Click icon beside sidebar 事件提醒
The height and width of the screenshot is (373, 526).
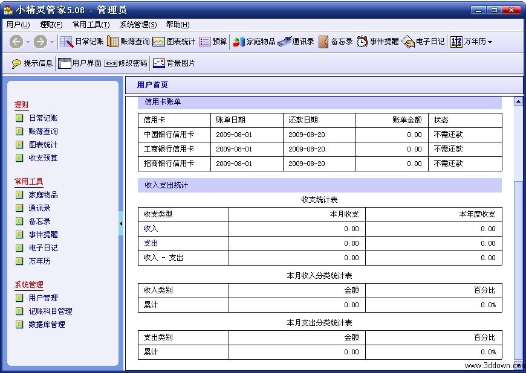[x=19, y=234]
